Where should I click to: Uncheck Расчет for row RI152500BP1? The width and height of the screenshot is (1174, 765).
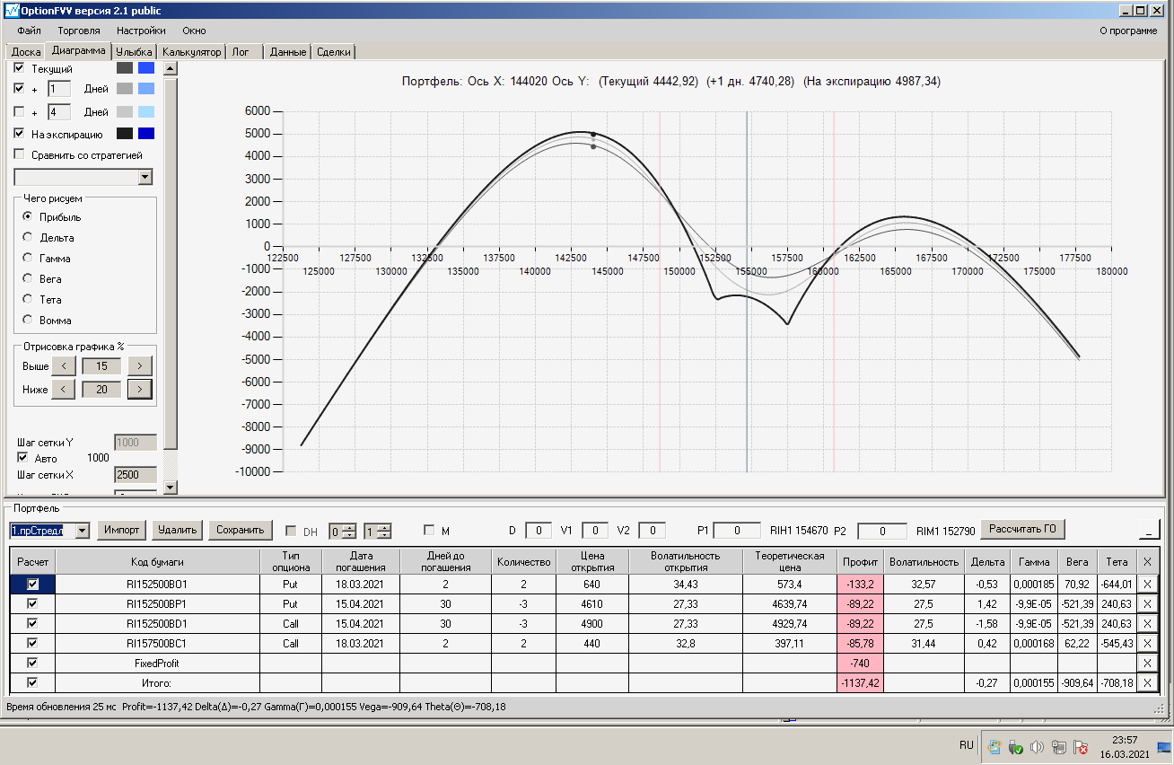click(x=33, y=603)
